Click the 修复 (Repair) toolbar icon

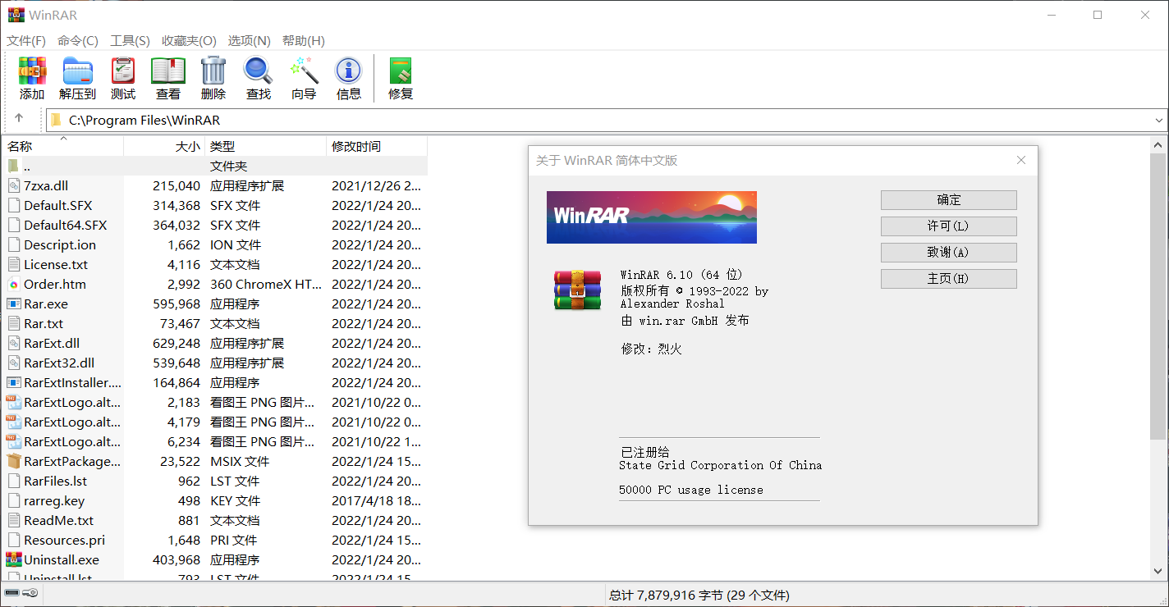tap(401, 71)
